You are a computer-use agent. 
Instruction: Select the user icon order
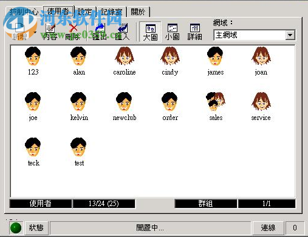169,102
